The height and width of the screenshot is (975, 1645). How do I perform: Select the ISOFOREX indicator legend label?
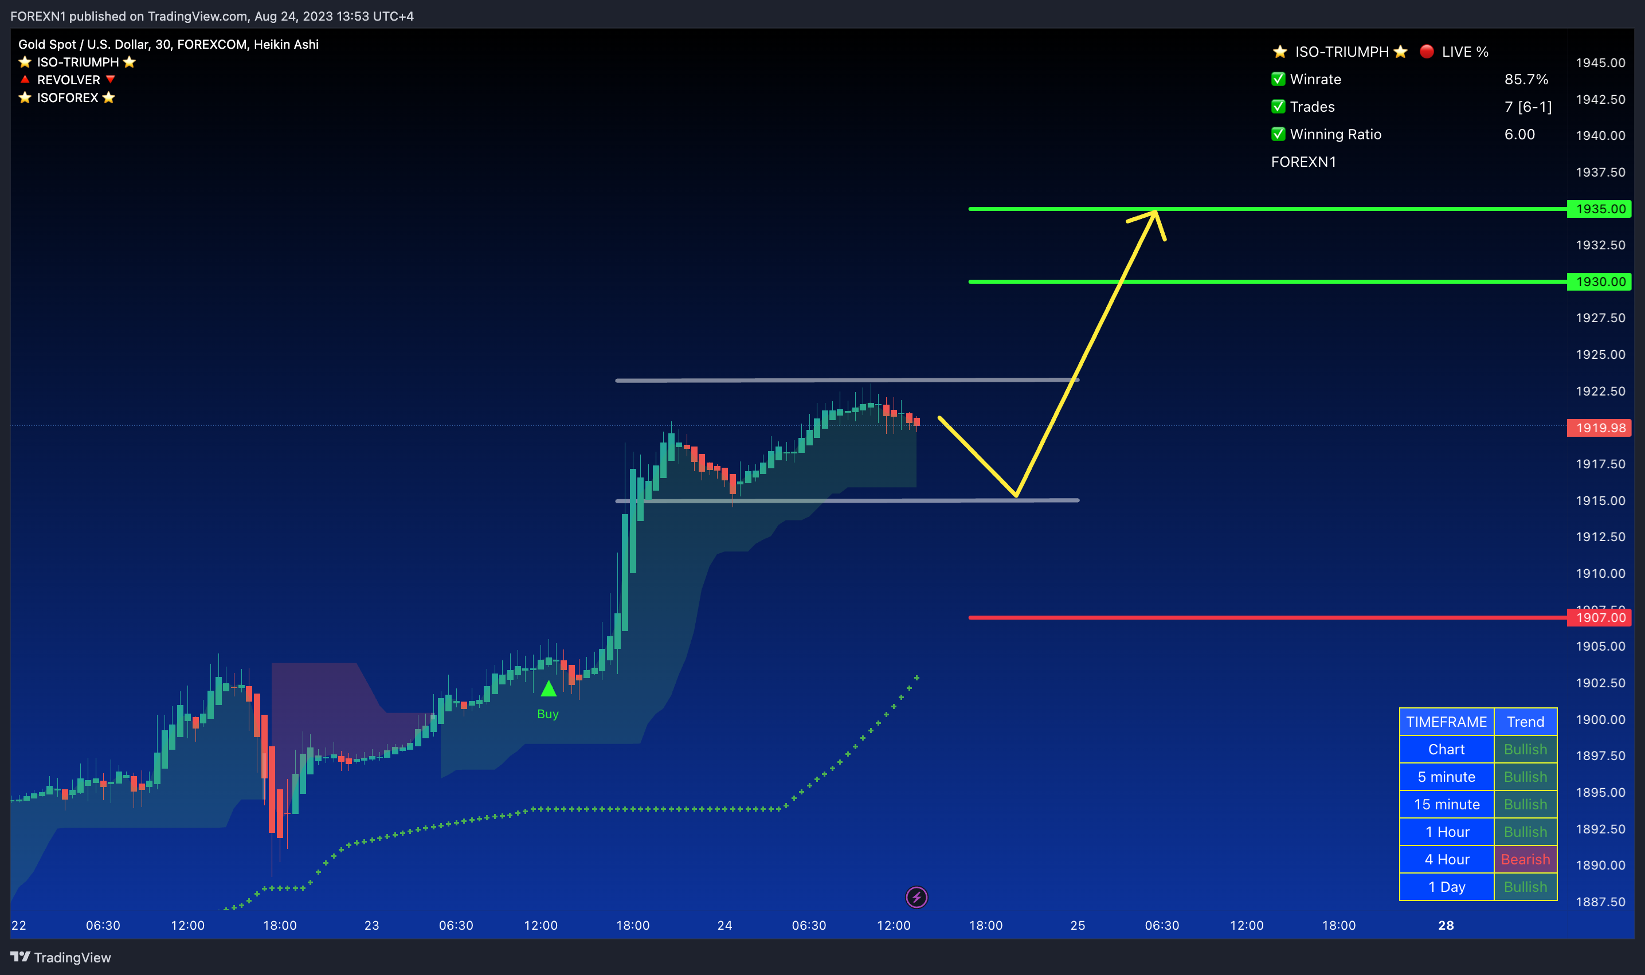68,97
